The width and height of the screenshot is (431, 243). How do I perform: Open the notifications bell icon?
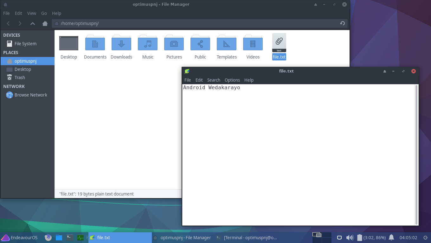click(x=392, y=238)
